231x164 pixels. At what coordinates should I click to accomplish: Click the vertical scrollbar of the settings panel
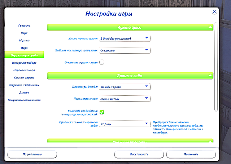tap(216, 67)
